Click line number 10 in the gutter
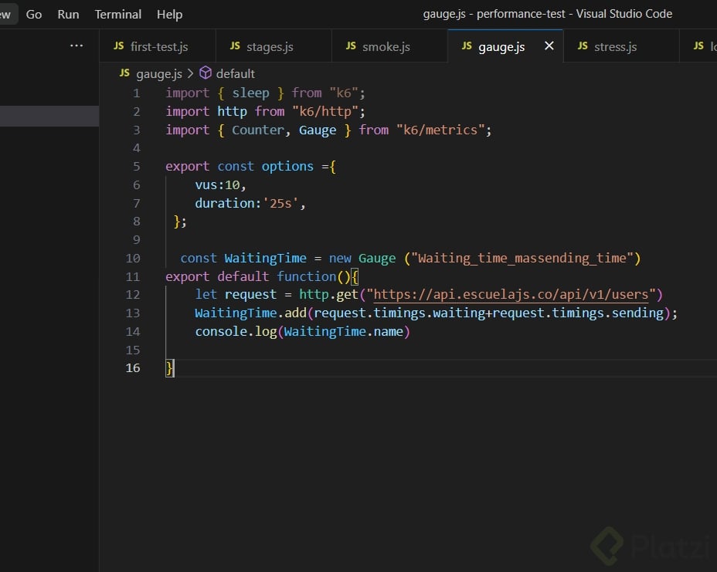717x572 pixels. tap(133, 258)
